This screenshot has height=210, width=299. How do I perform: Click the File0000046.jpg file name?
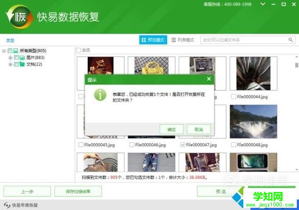click(x=150, y=145)
